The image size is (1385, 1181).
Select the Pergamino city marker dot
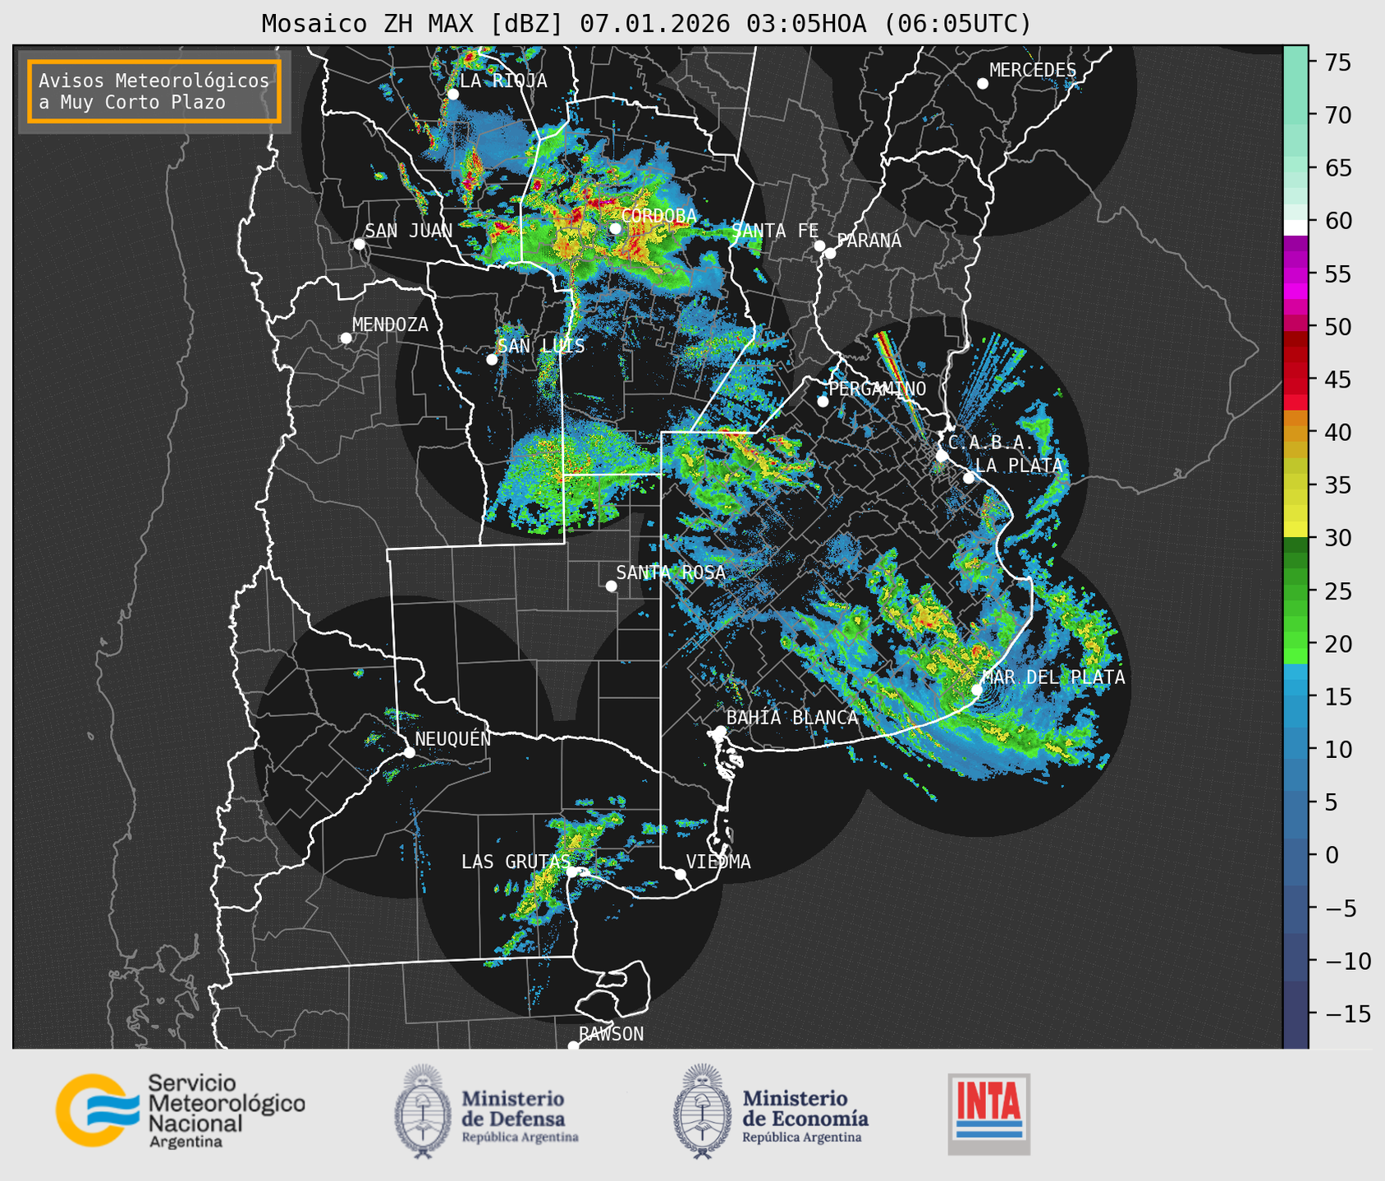coord(823,402)
